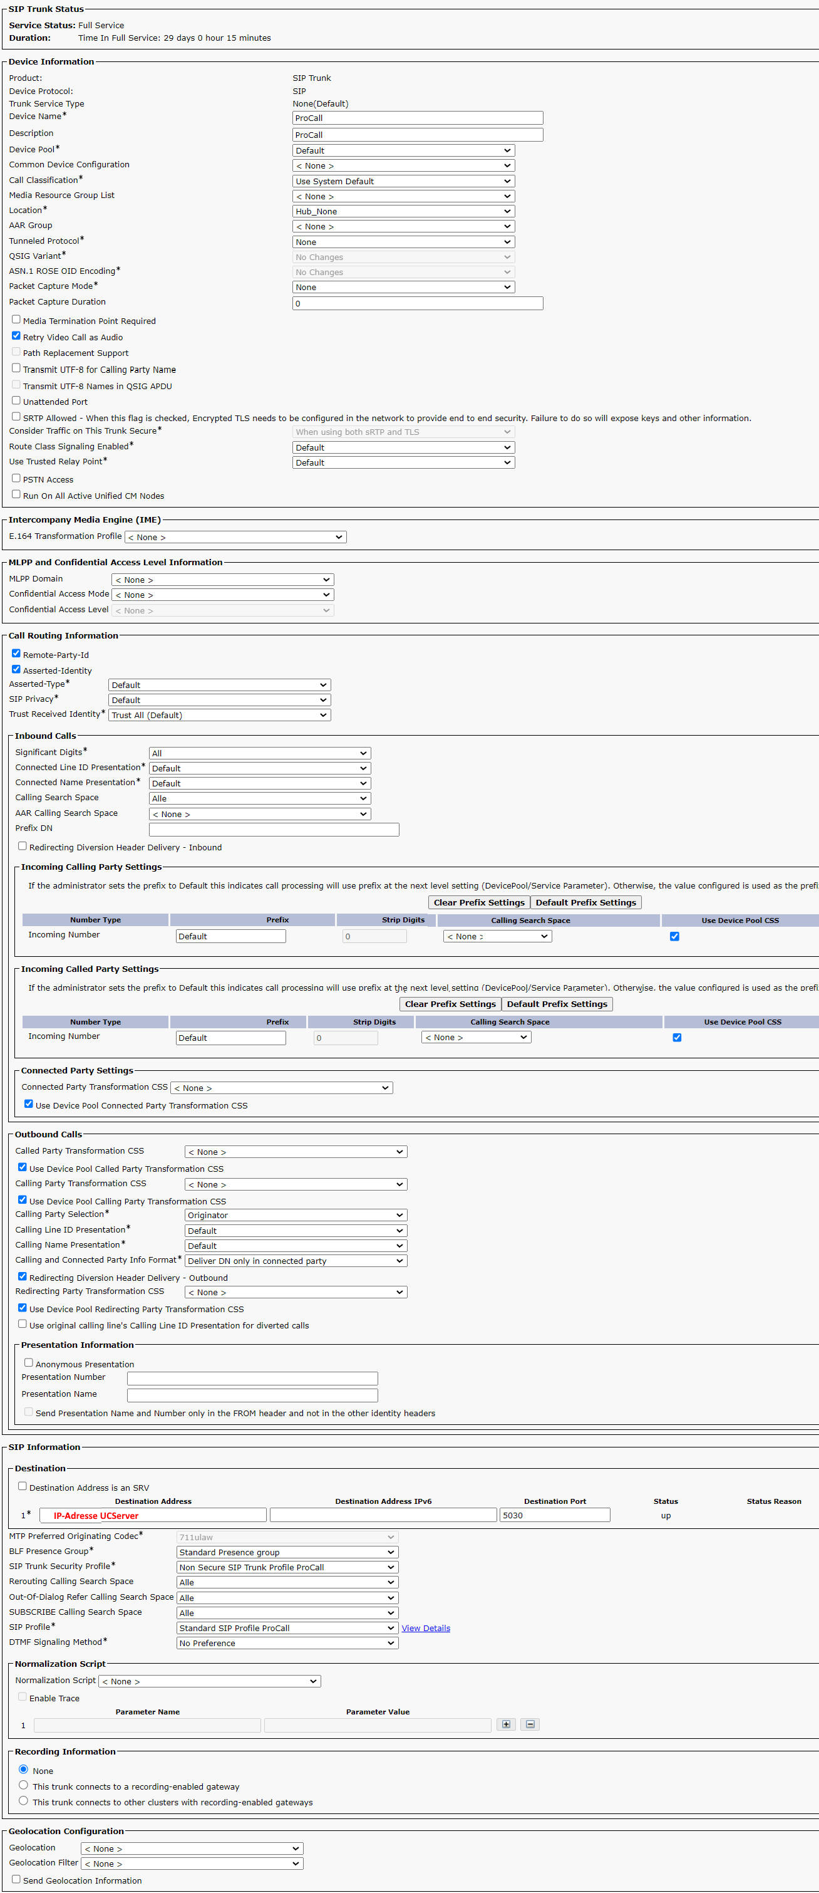819x1893 pixels.
Task: Uncheck Retry Video Call as Audio
Action: (x=16, y=336)
